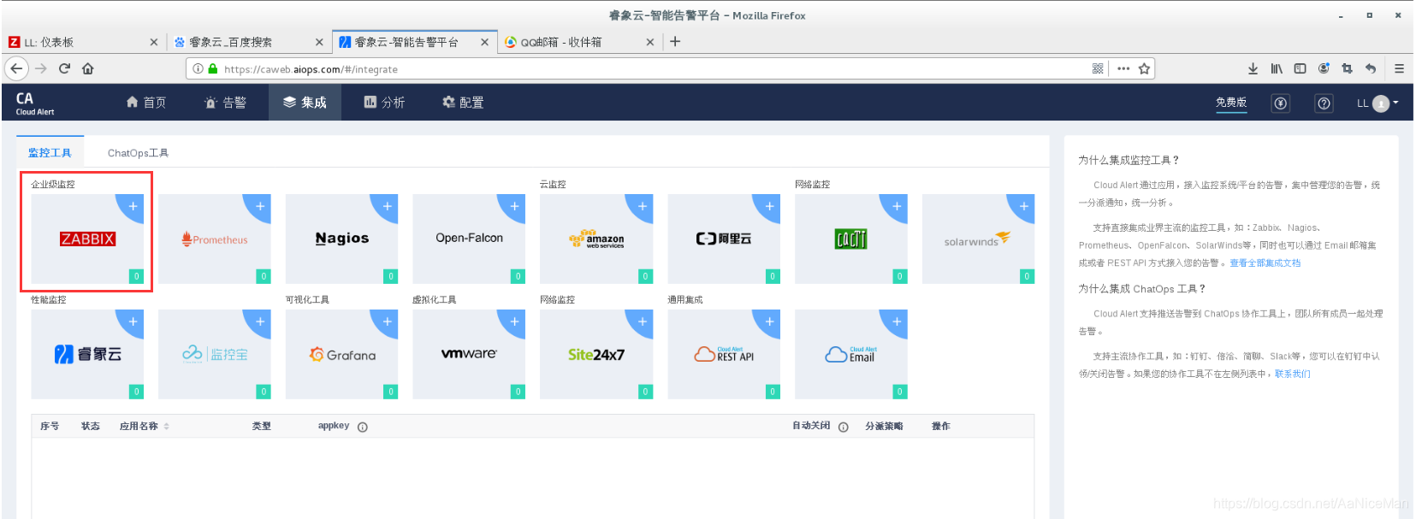1416x519 pixels.
Task: Open the vmware logo card
Action: pyautogui.click(x=469, y=354)
